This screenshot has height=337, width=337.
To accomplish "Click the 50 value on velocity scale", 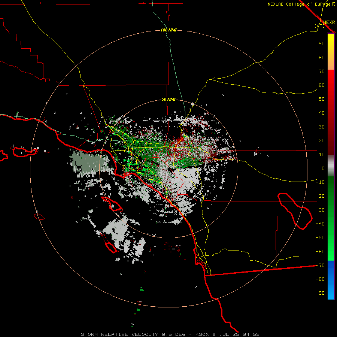I will point(322,99).
